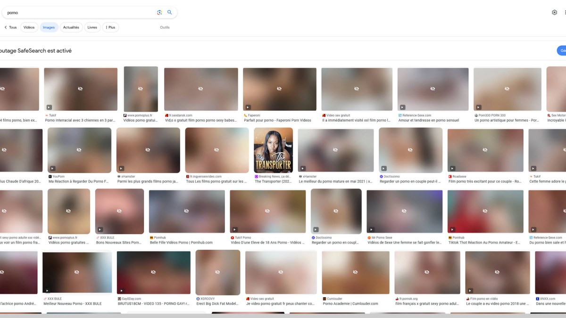Click the blue button beside SafeSearch notice
Viewport: 566px width, 318px height.
coord(561,50)
